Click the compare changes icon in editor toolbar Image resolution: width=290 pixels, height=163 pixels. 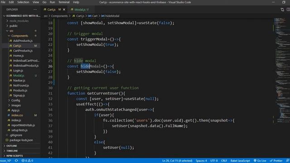tap(282, 10)
